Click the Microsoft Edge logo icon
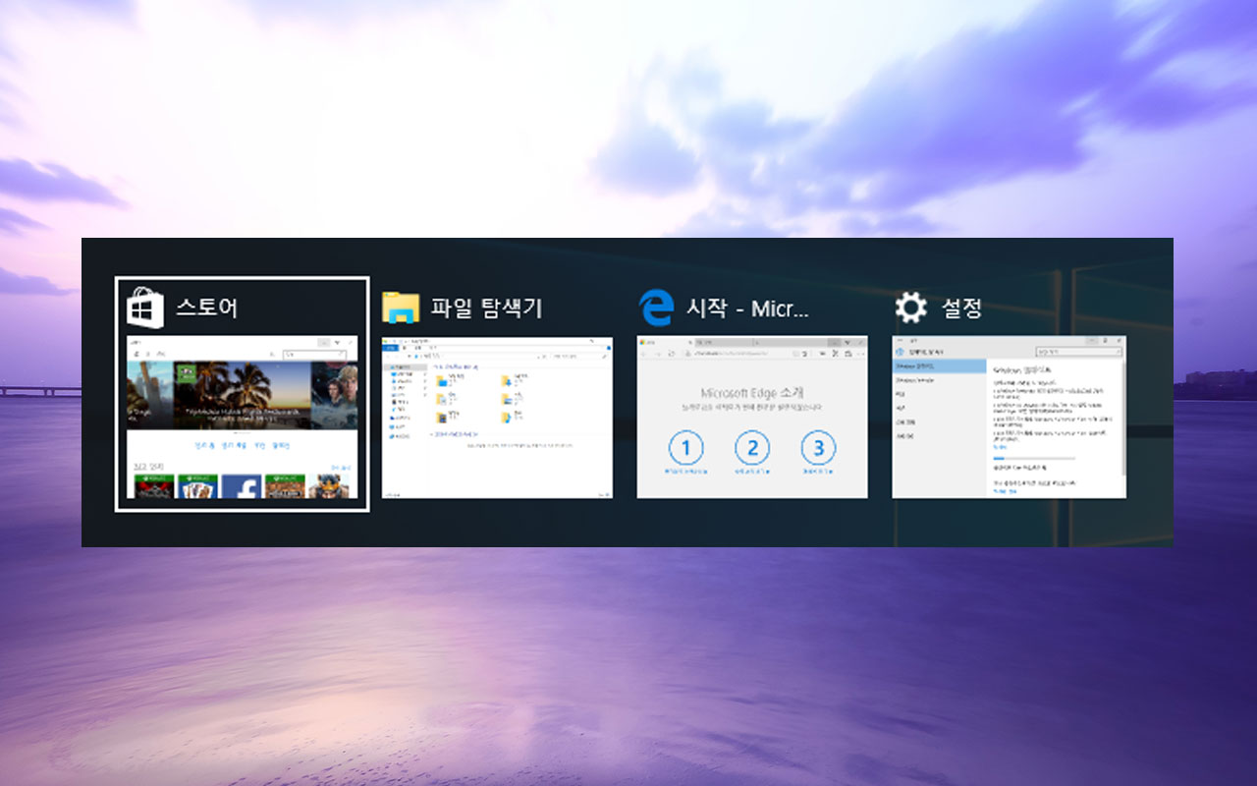The height and width of the screenshot is (786, 1257). 657,308
